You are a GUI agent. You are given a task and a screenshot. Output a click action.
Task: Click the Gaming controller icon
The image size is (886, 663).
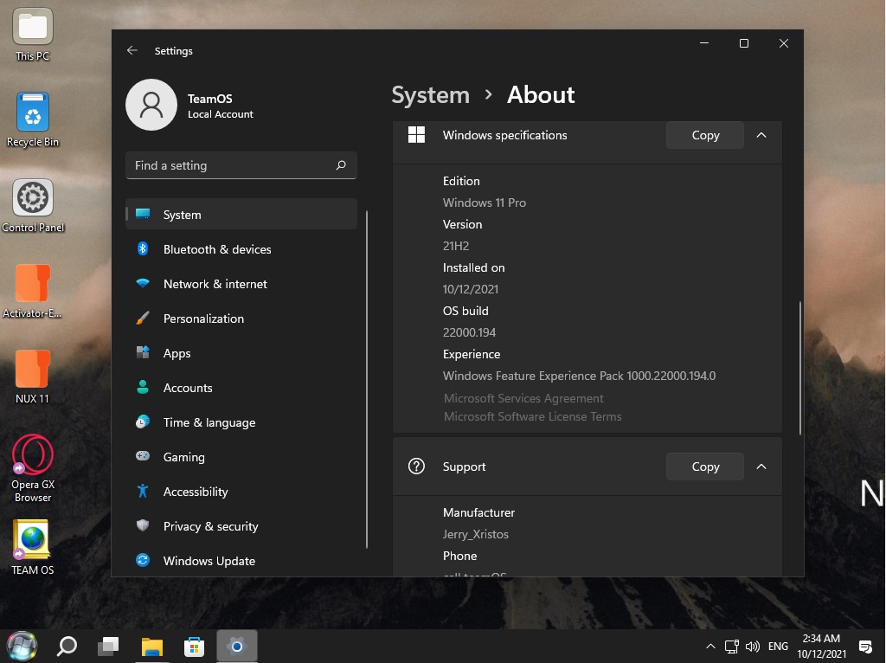(x=143, y=455)
